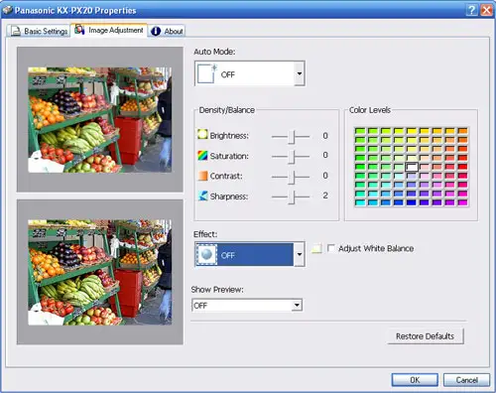Expand the Effect dropdown arrow
This screenshot has height=393, width=496.
[x=300, y=254]
